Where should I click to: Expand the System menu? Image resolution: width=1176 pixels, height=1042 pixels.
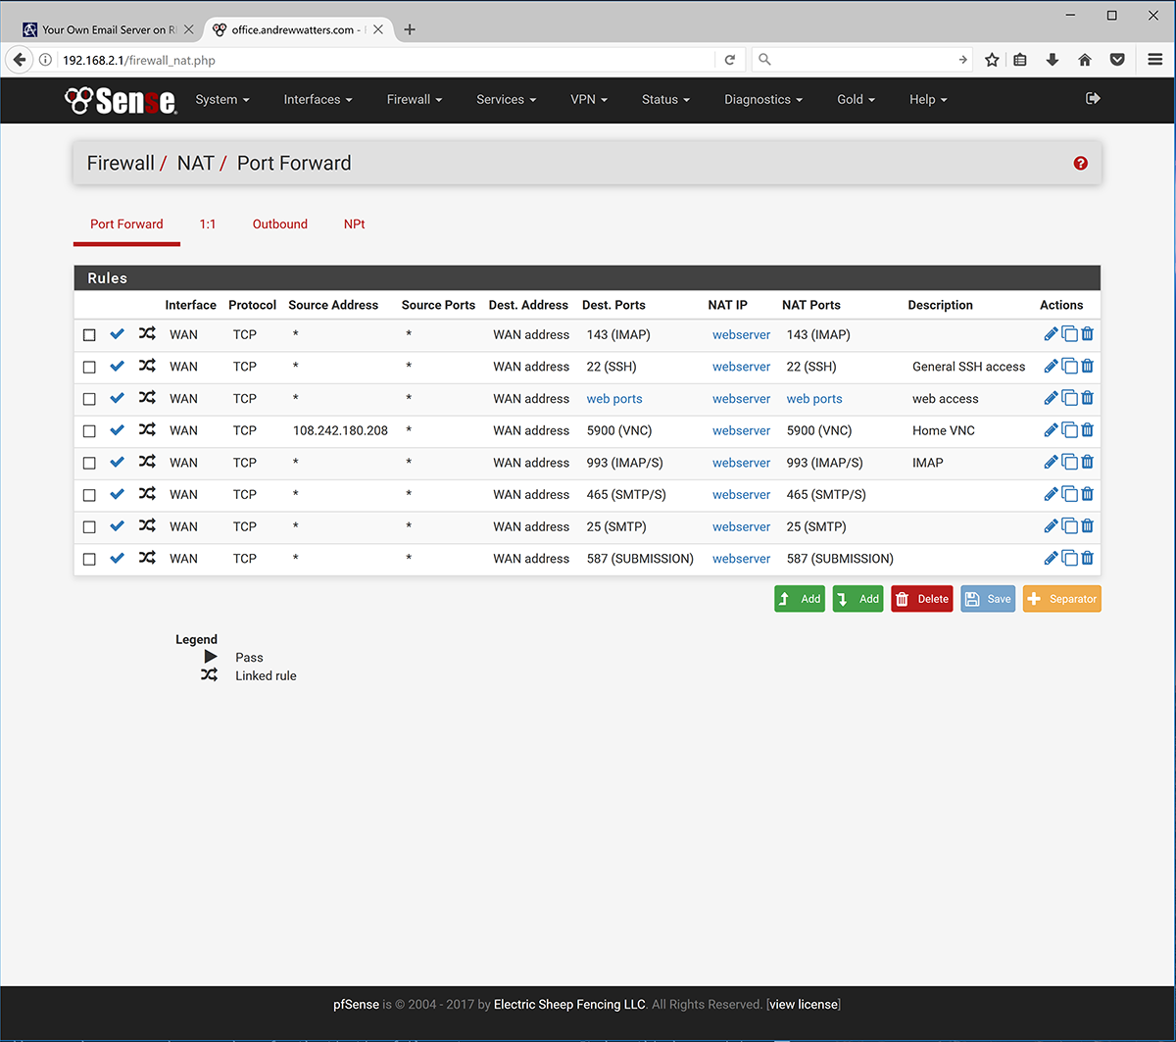coord(222,99)
